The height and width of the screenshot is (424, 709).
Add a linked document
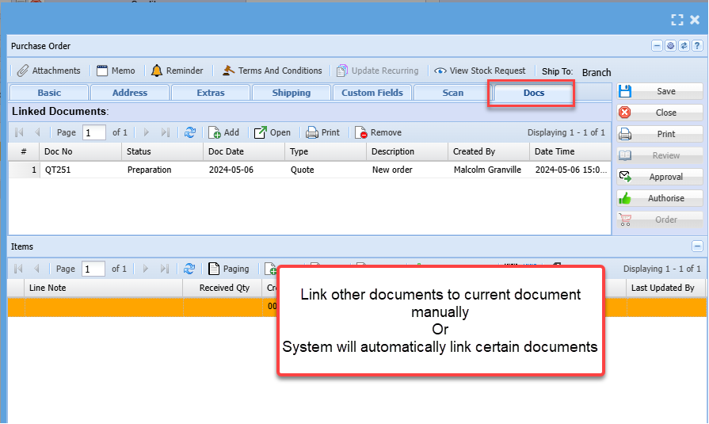[x=224, y=132]
